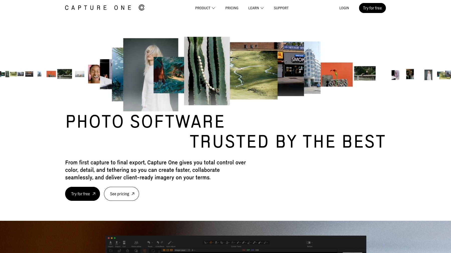The height and width of the screenshot is (253, 451).
Task: Click the Try for free button under the description
Action: pos(82,194)
